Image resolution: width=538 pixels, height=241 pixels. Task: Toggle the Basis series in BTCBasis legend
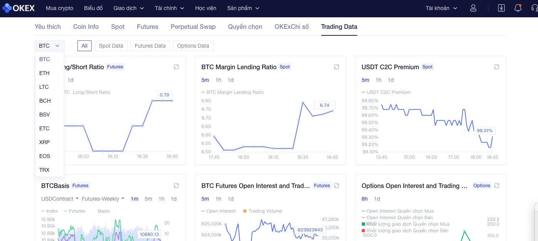[104, 211]
